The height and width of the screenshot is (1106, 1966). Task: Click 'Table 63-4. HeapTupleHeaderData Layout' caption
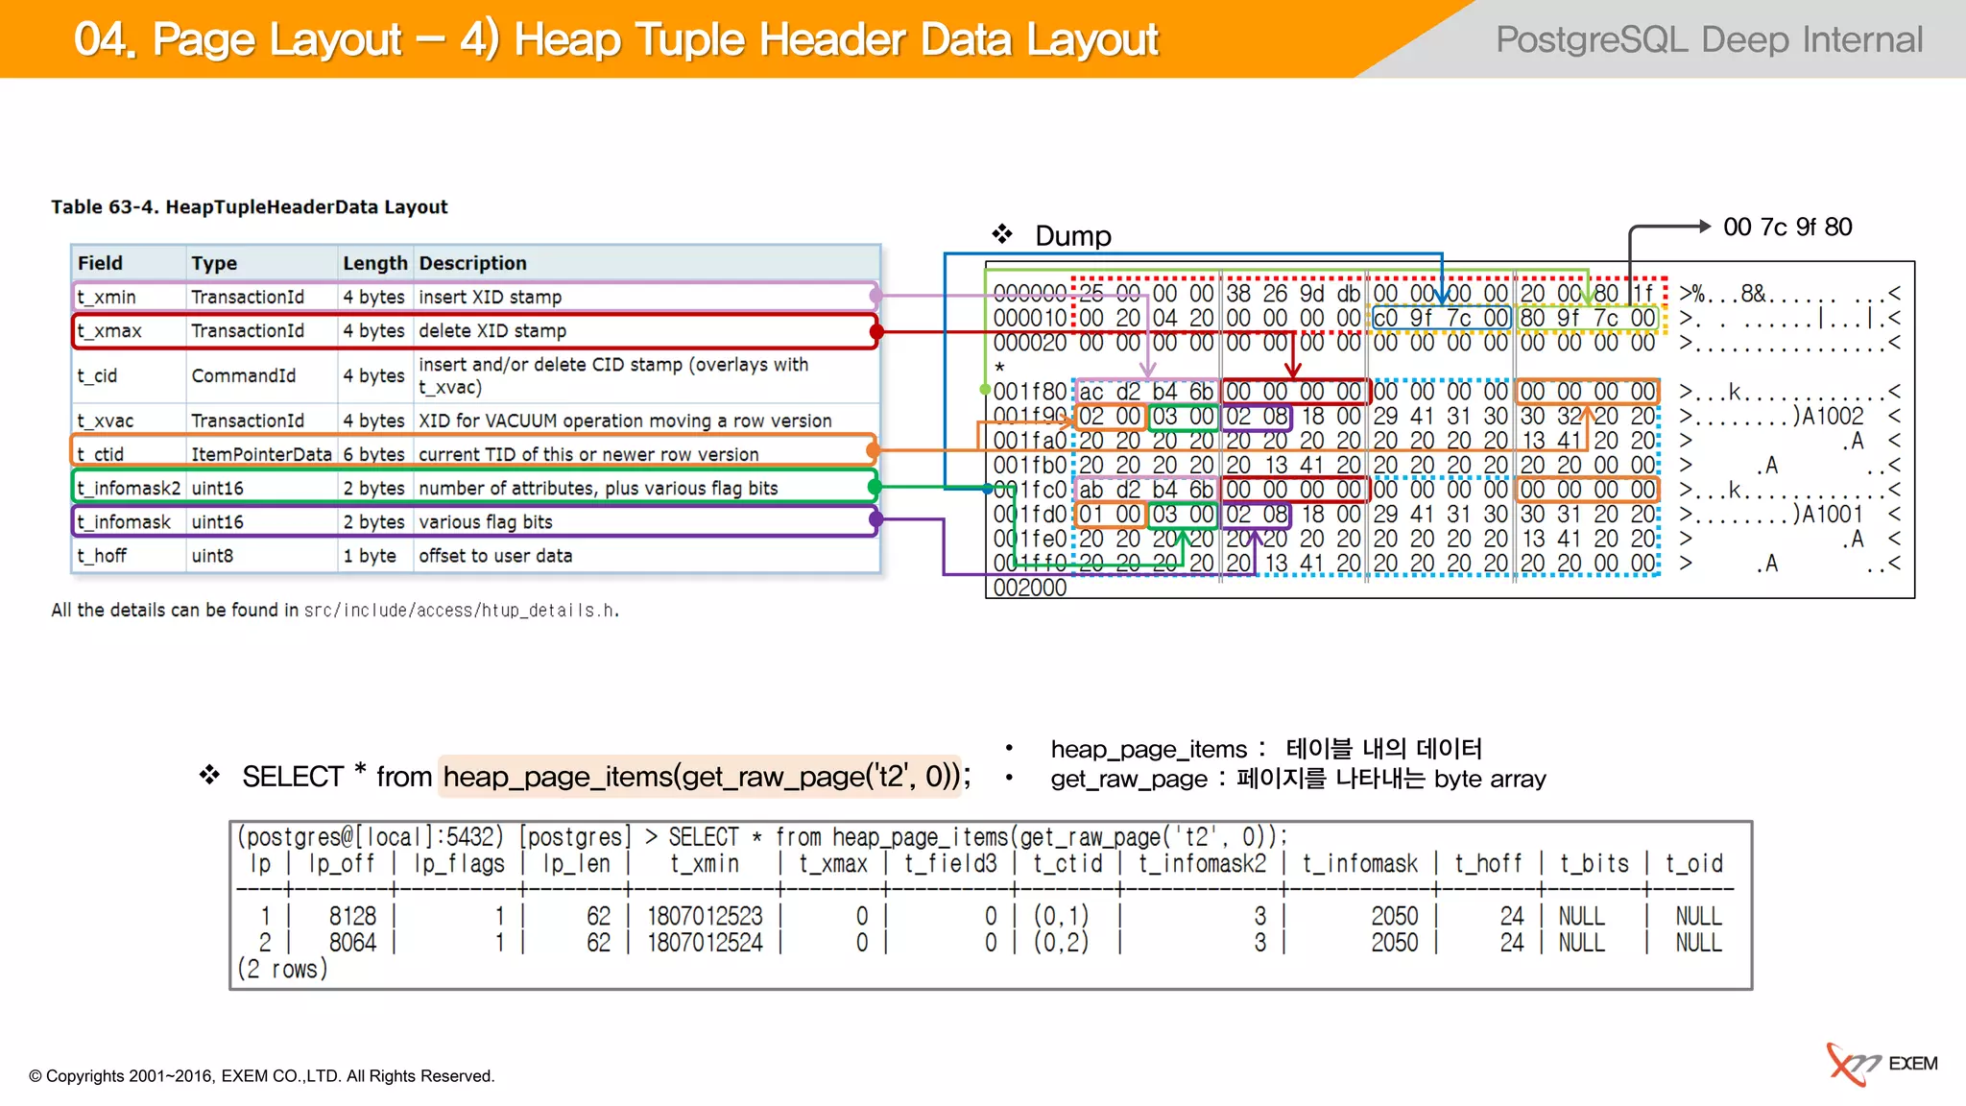point(249,206)
